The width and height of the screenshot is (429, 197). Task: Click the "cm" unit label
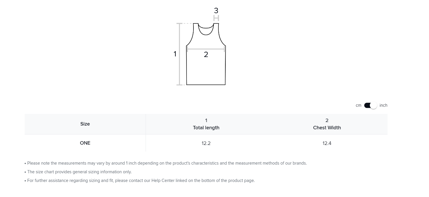tap(359, 106)
